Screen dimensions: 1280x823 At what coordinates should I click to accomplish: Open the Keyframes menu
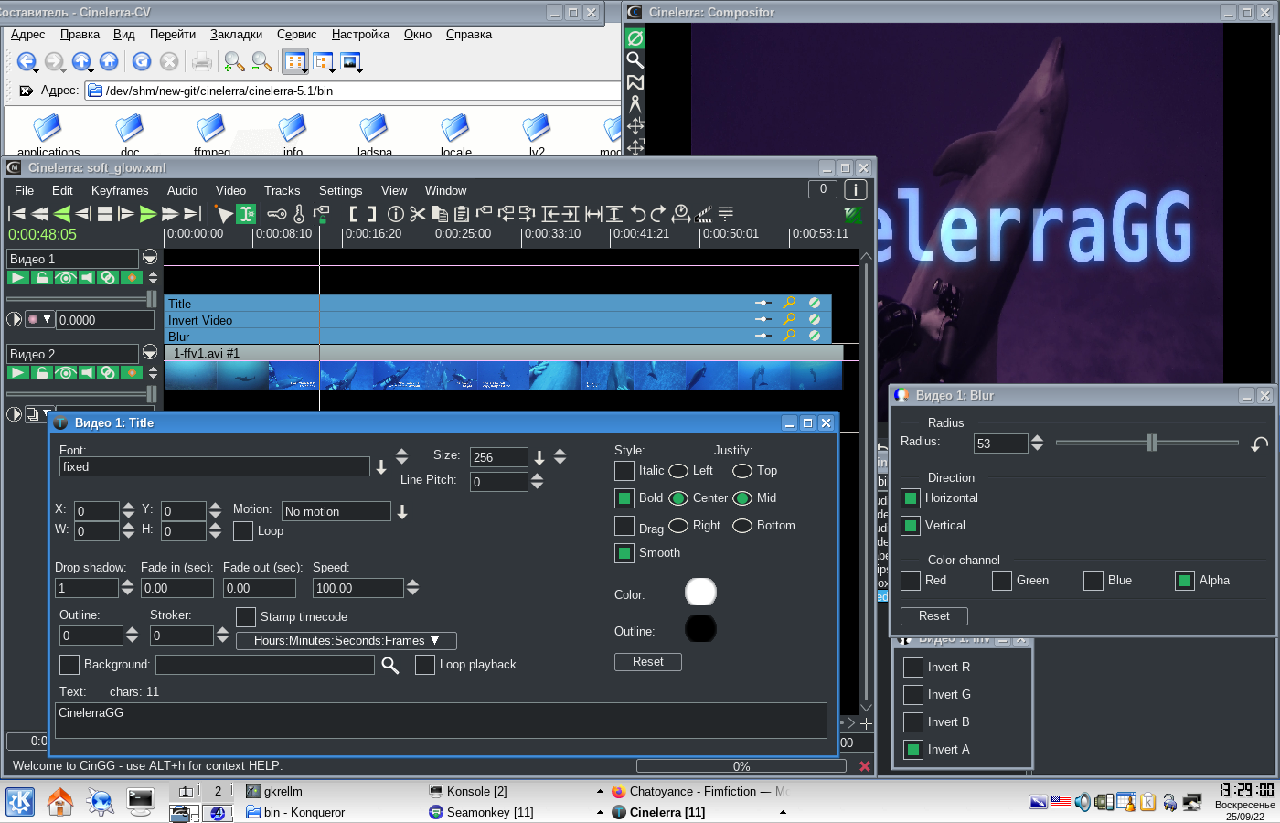pos(120,190)
